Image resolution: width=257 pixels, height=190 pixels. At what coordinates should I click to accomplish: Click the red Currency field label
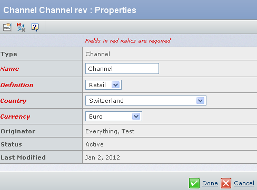point(15,117)
